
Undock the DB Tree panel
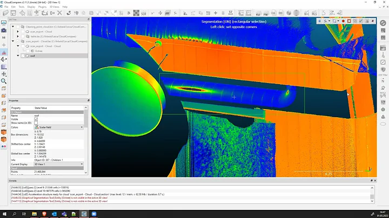[89, 19]
